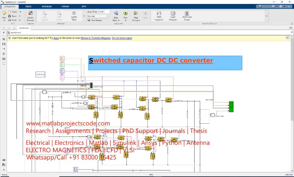Viewport: 294px width, 177px height.
Task: Switch to the Modeling tab
Action: (47, 6)
